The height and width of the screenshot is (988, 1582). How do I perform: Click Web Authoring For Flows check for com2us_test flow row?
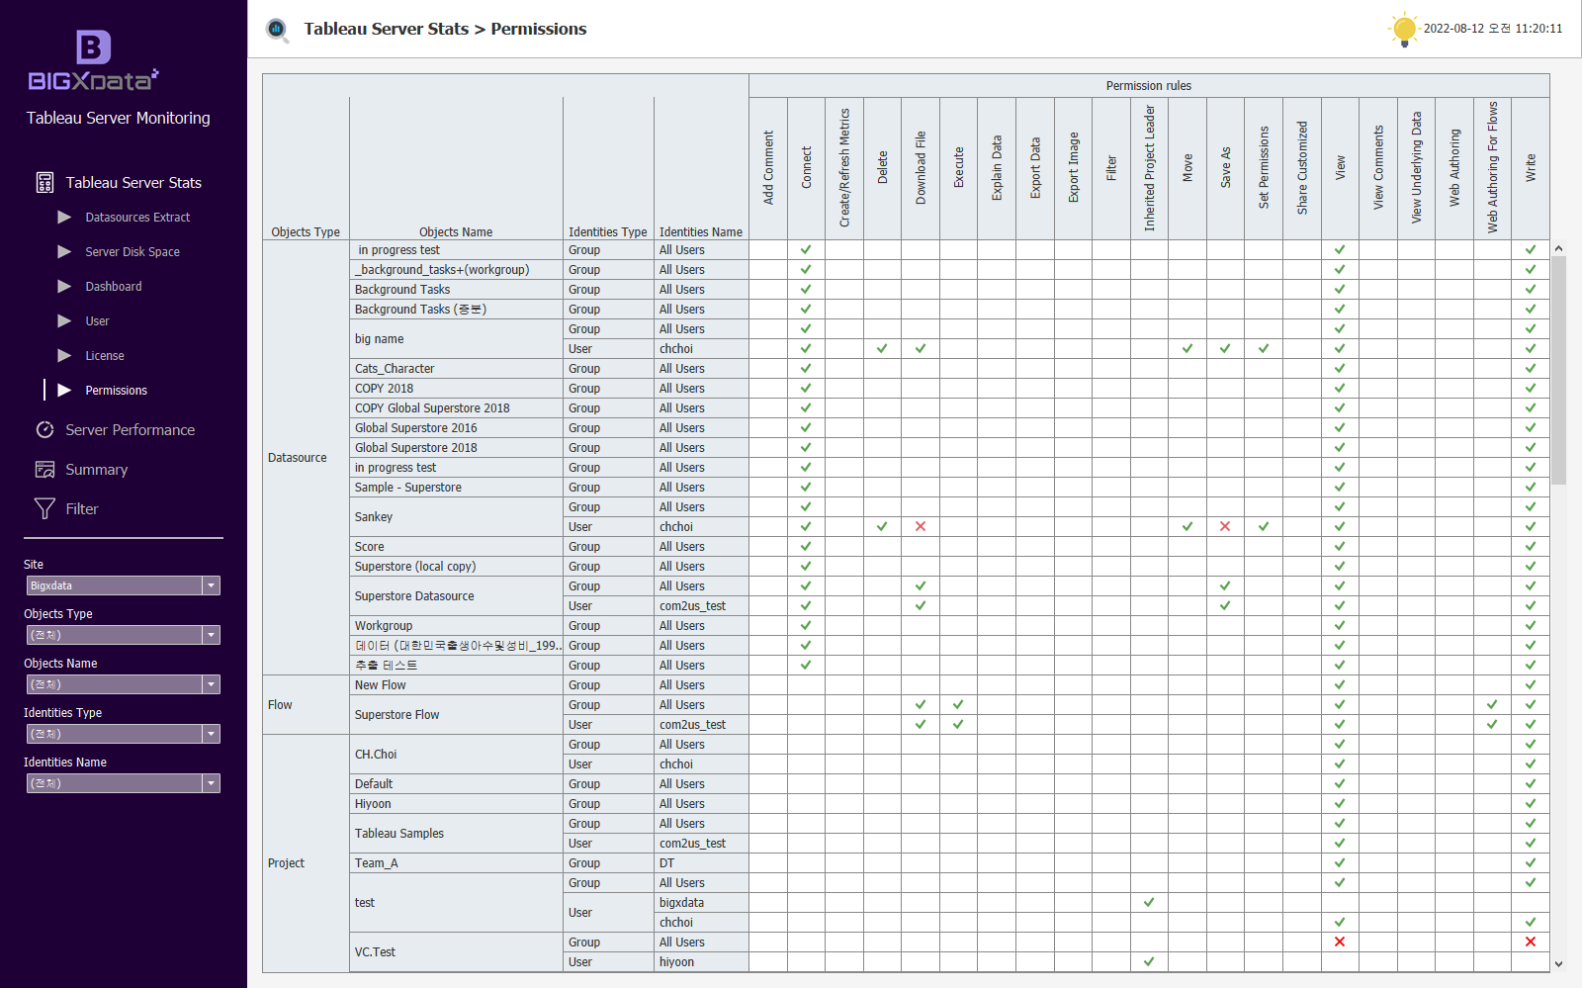(1492, 724)
